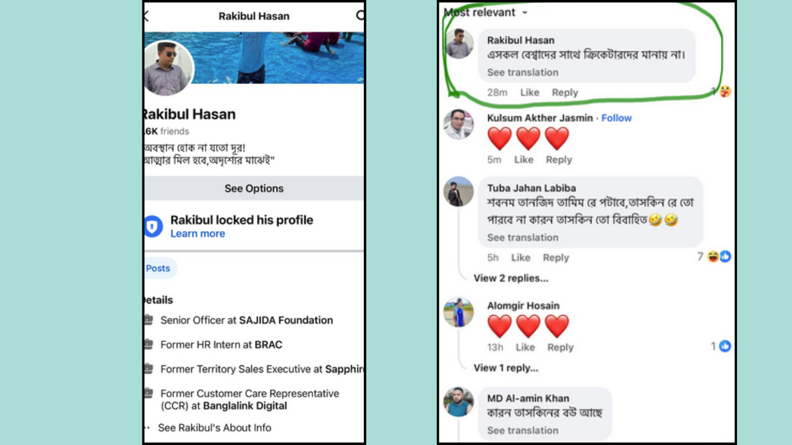This screenshot has height=445, width=792.
Task: Tap the briefcase icon beside SAJIDA Foundation
Action: click(x=148, y=320)
